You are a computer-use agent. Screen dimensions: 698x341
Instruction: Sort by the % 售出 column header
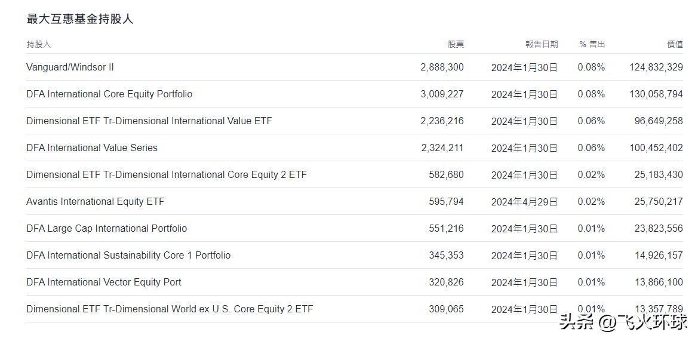592,44
